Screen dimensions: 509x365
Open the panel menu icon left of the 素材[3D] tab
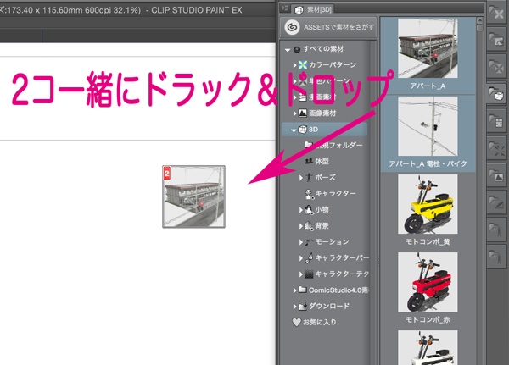(285, 8)
